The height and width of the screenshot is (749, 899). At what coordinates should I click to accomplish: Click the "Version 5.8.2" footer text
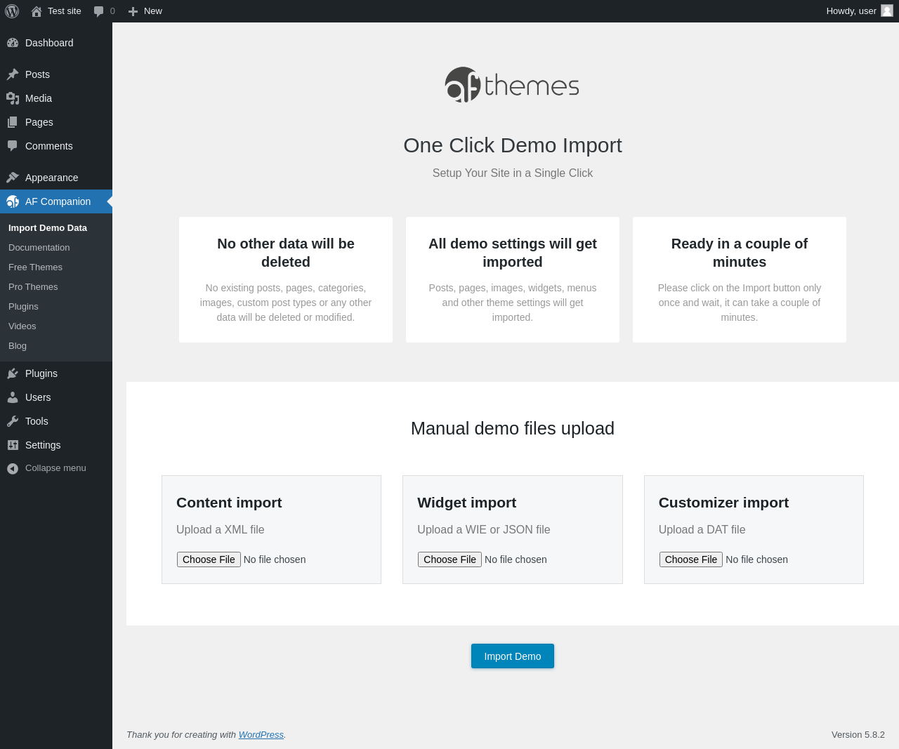(x=858, y=735)
